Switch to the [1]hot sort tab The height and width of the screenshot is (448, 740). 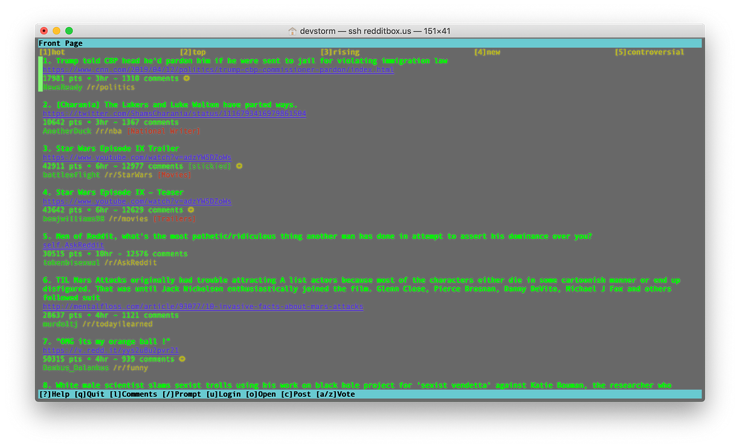52,52
